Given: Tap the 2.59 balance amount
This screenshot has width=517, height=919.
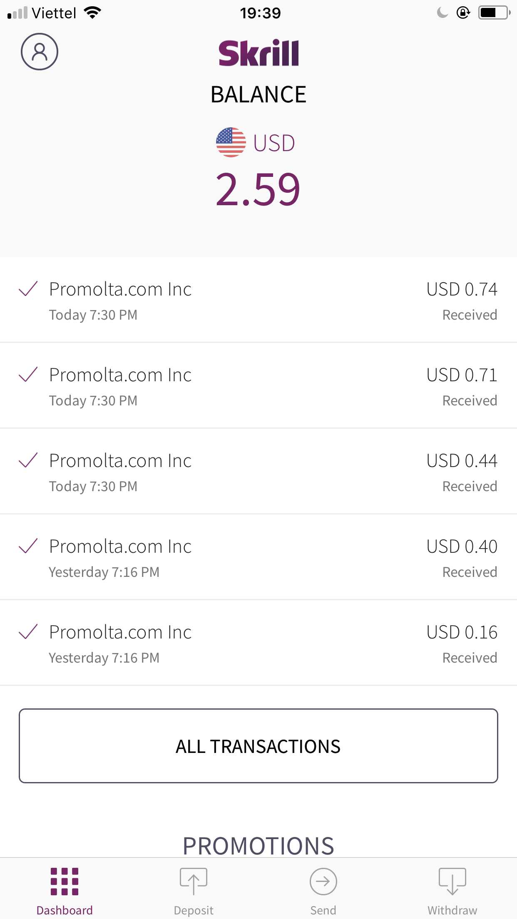Looking at the screenshot, I should tap(258, 190).
